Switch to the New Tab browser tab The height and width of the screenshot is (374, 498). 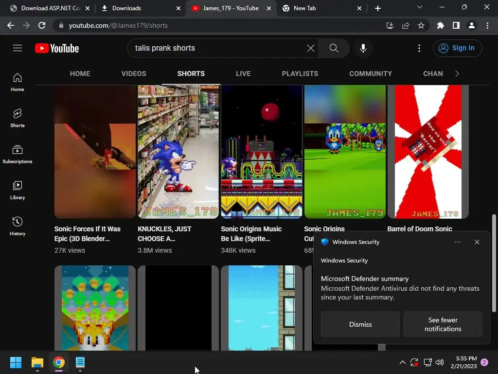pos(322,8)
